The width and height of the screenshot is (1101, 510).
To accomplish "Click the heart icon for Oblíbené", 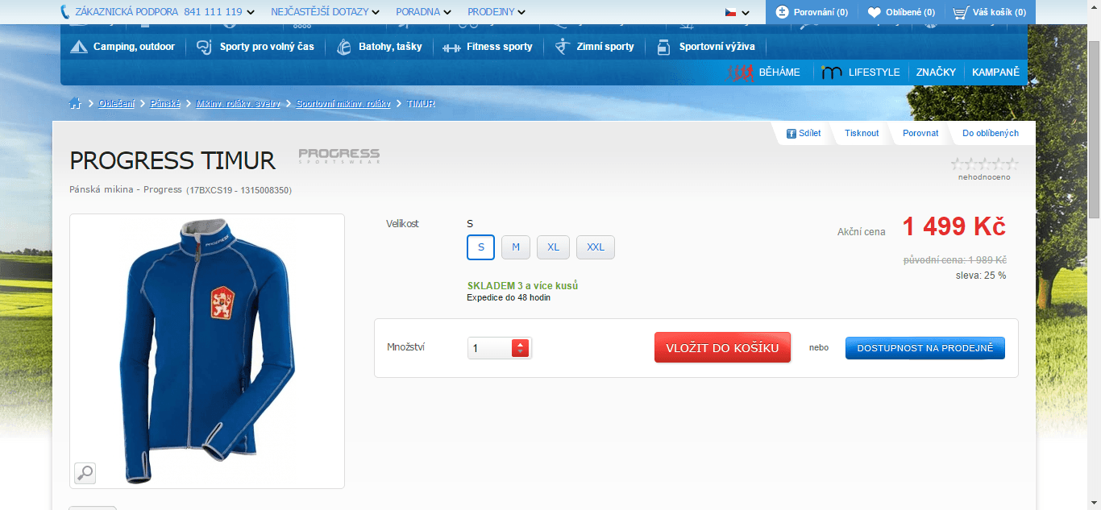I will 874,13.
